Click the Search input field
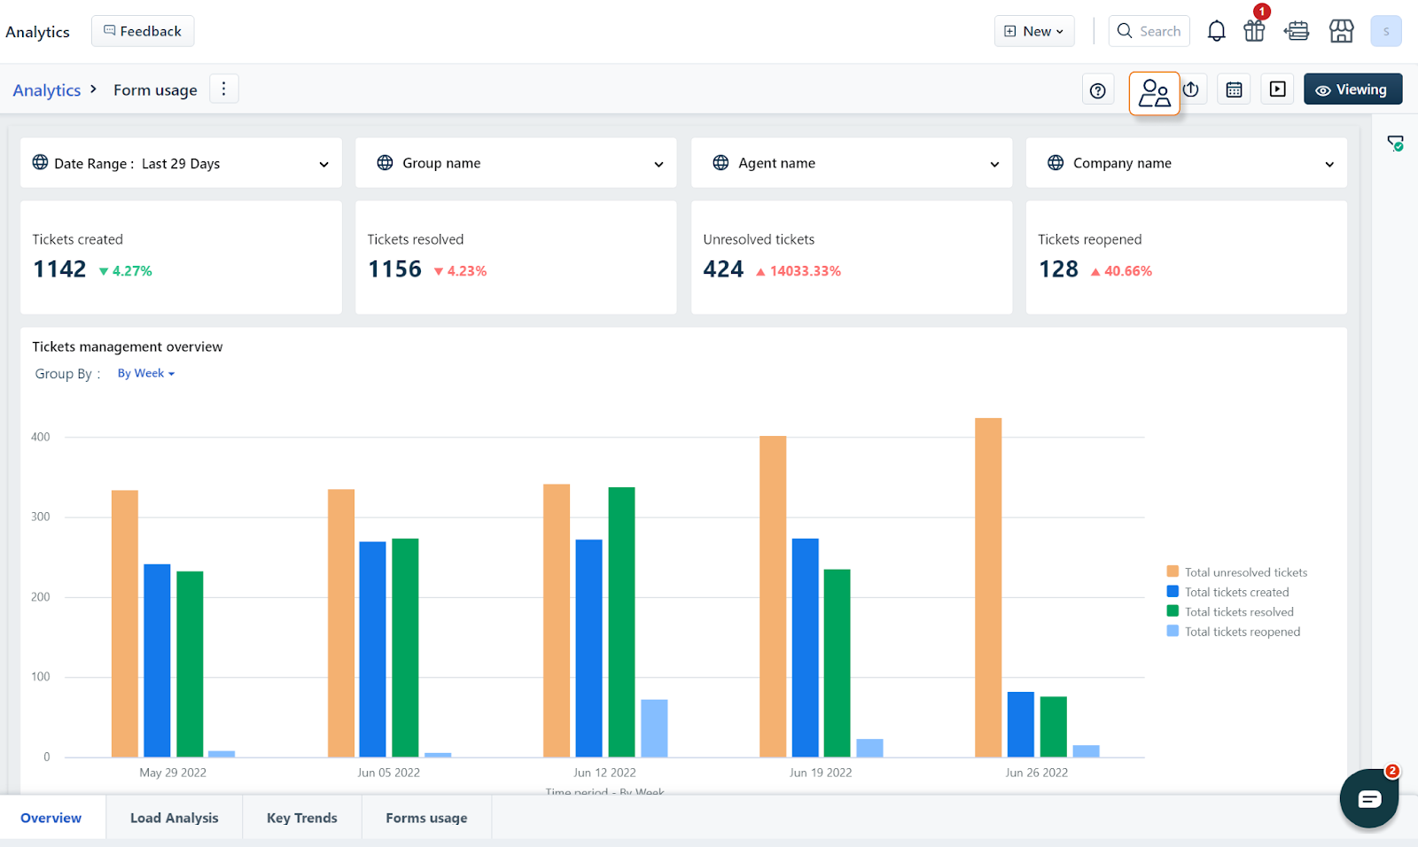The height and width of the screenshot is (847, 1418). click(1149, 31)
